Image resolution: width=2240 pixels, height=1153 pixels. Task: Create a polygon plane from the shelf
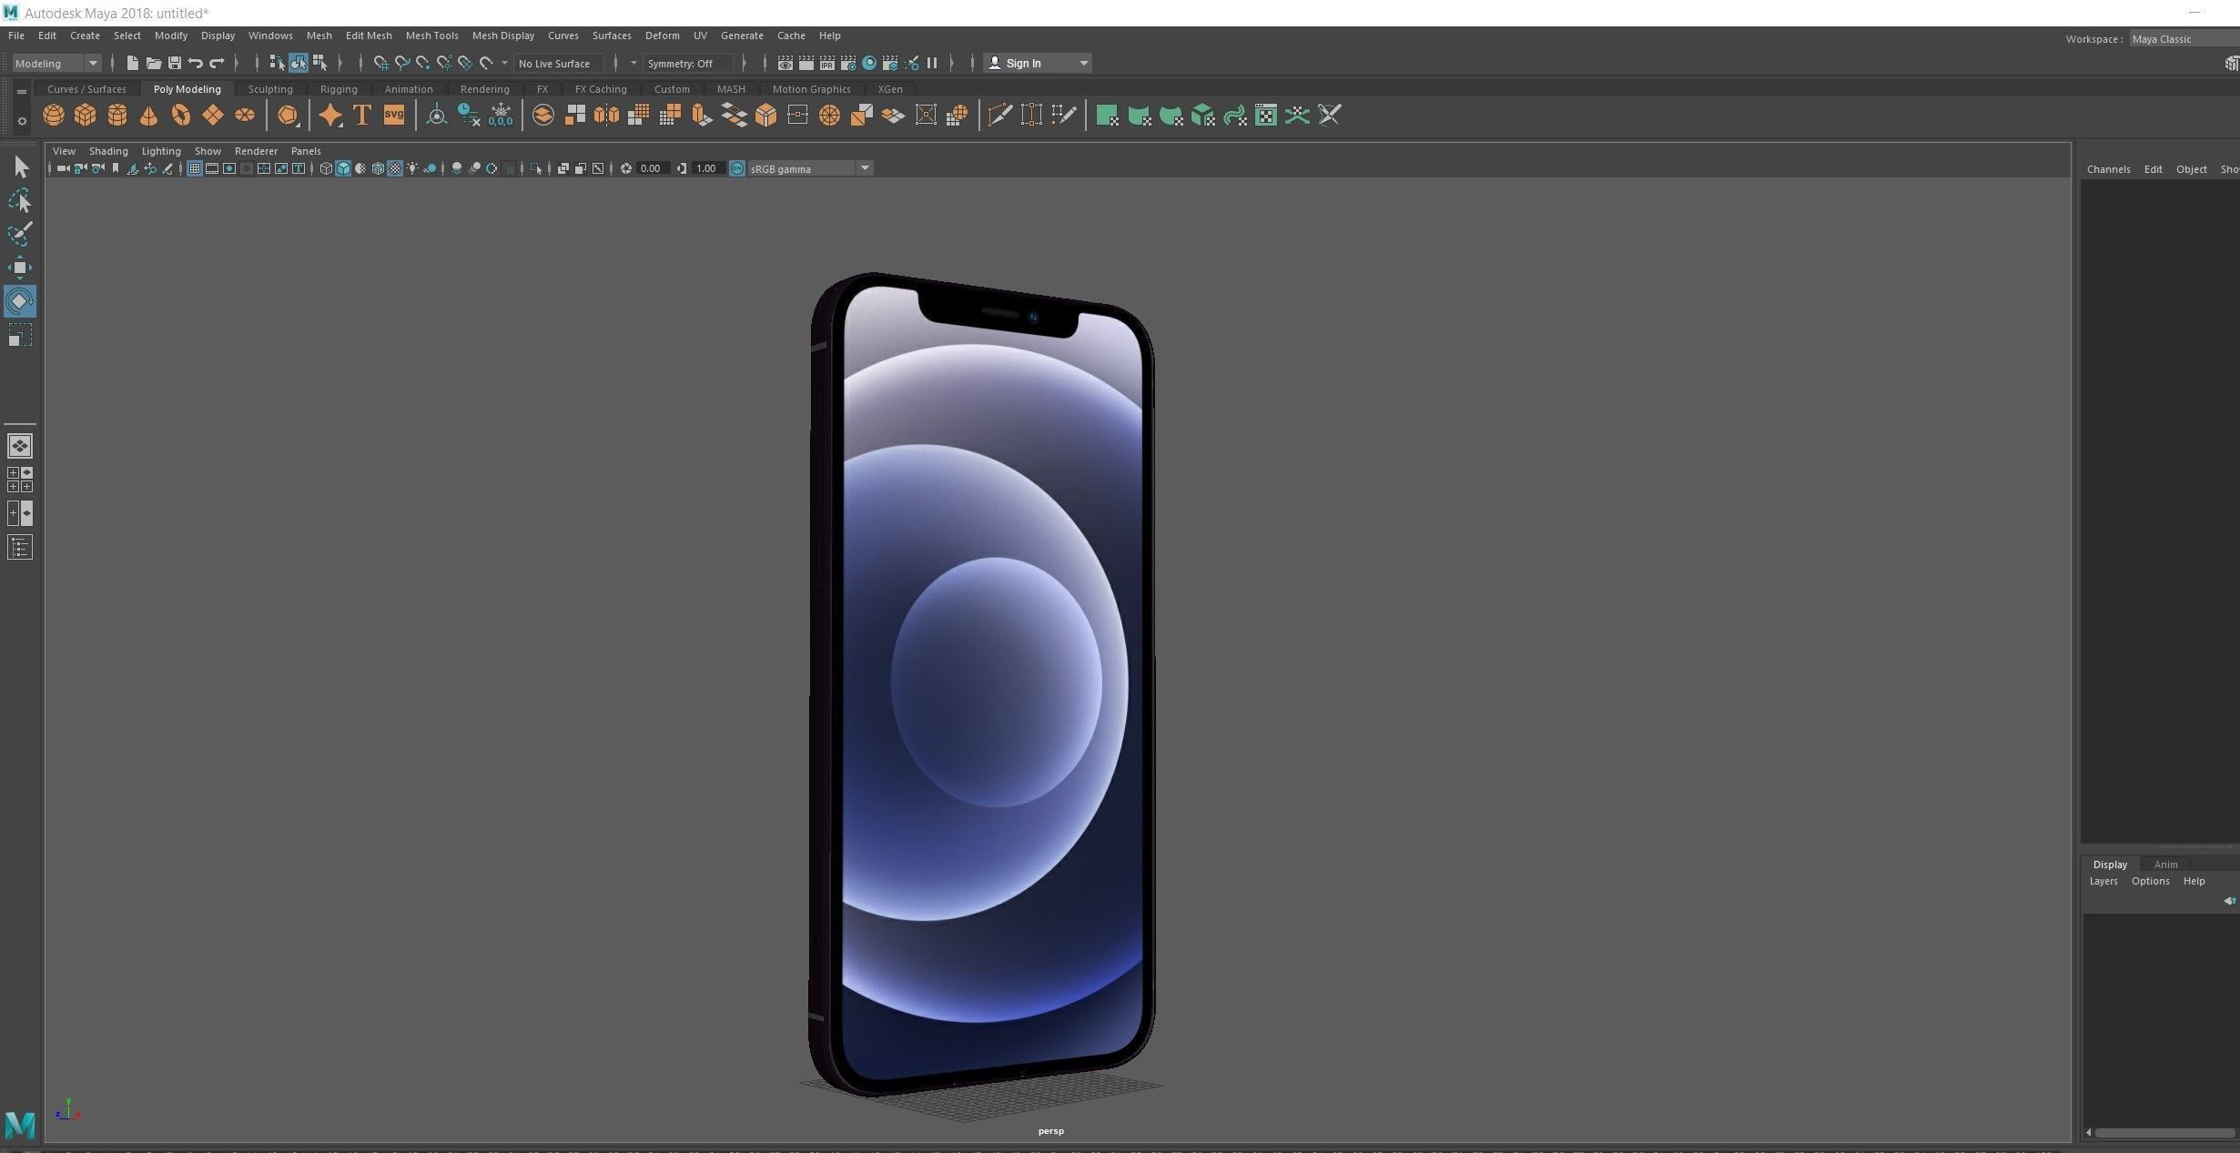[213, 116]
